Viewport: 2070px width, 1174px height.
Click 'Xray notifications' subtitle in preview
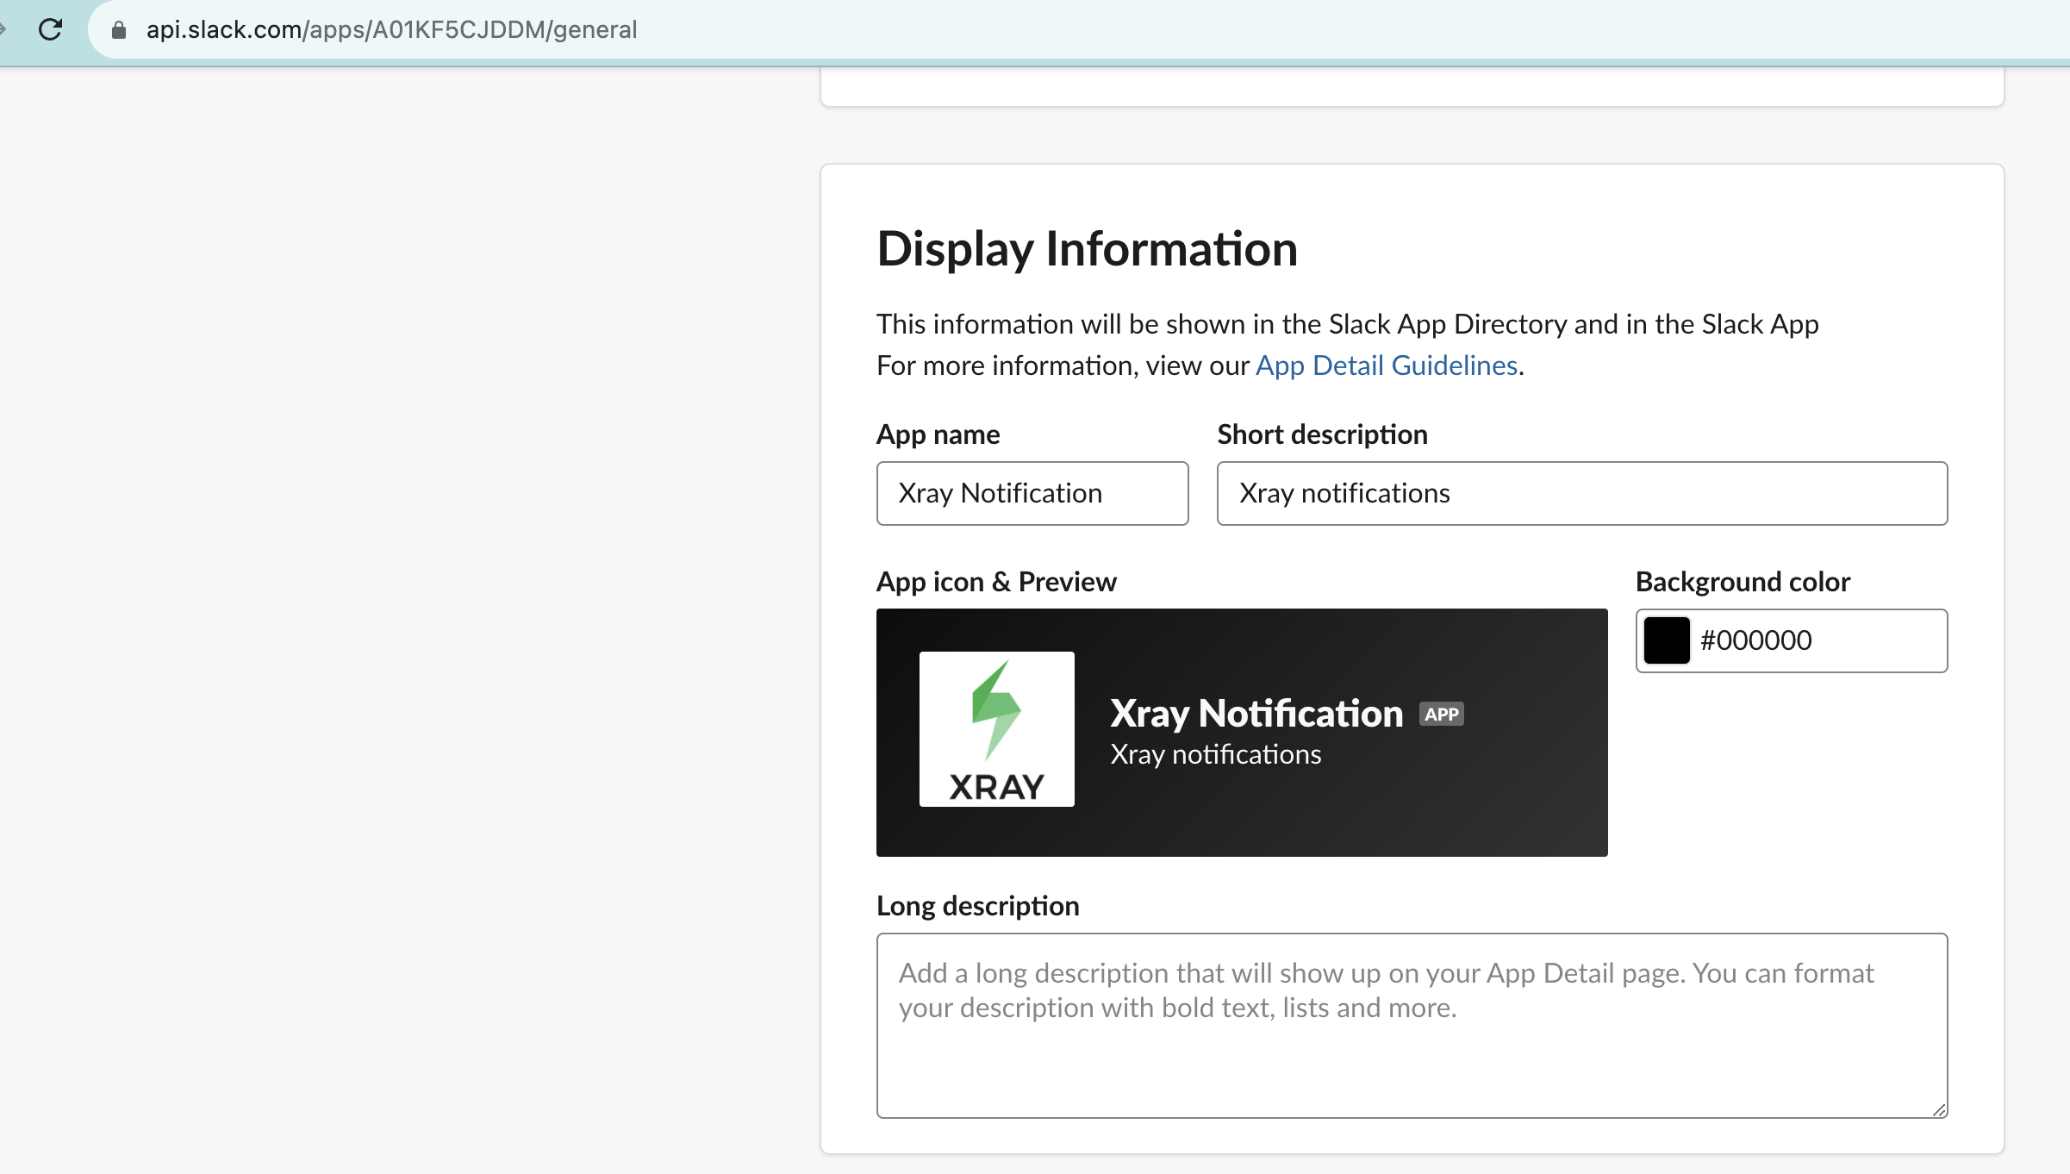1215,754
